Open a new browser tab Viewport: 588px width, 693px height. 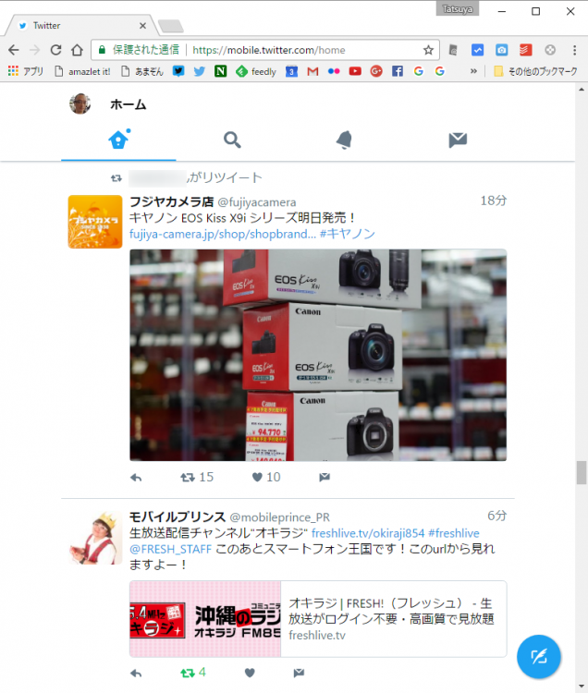(x=171, y=26)
